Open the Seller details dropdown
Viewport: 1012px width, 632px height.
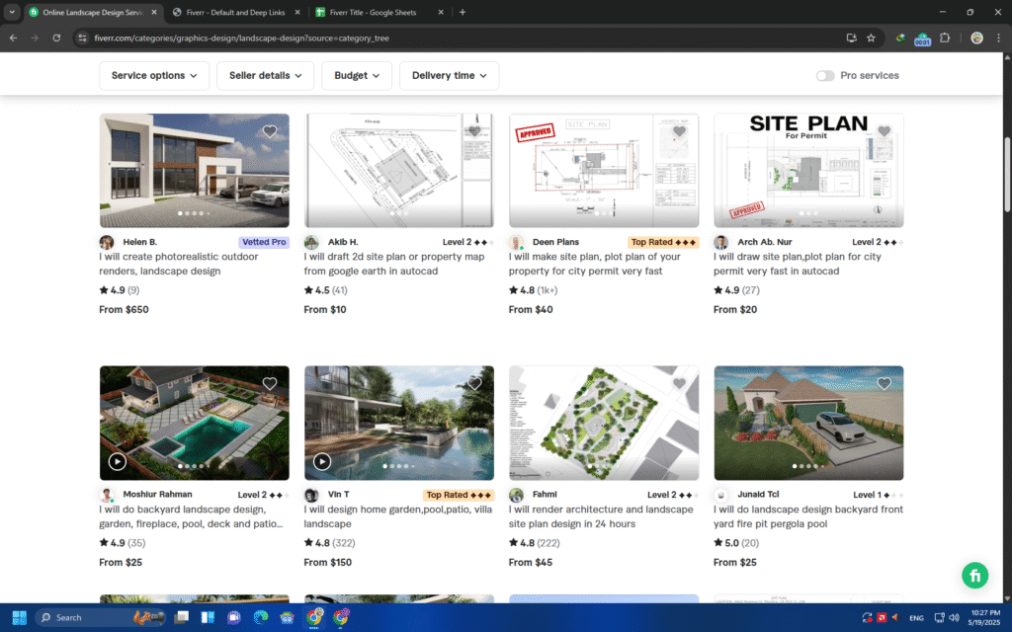click(265, 75)
